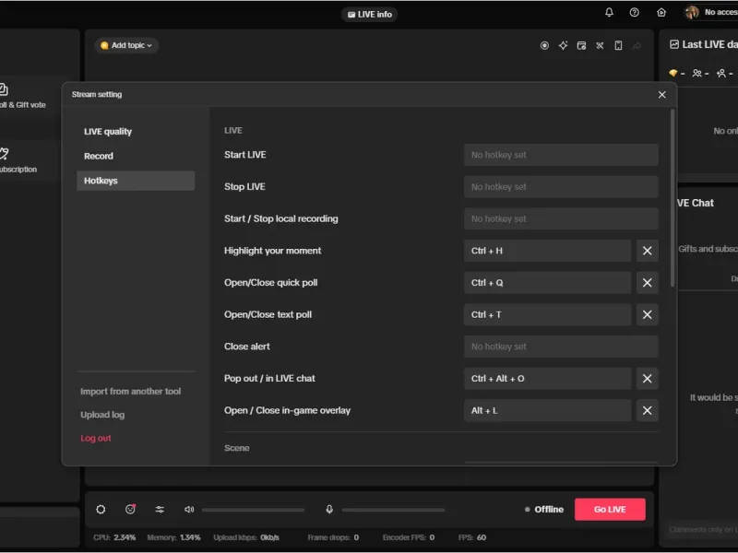Image resolution: width=738 pixels, height=553 pixels.
Task: Mute the speaker volume icon
Action: [189, 510]
